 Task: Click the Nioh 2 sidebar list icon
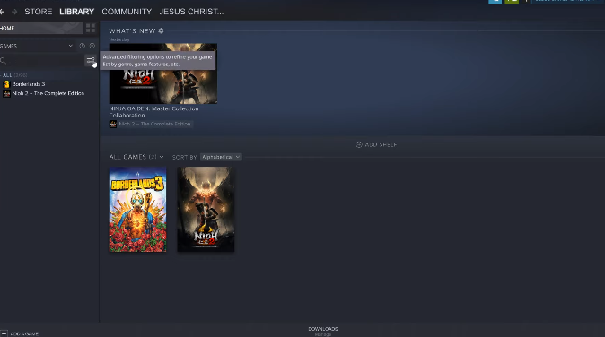tap(6, 93)
